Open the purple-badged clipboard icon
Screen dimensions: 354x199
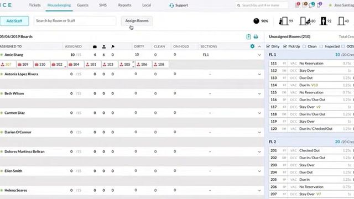point(319,5)
